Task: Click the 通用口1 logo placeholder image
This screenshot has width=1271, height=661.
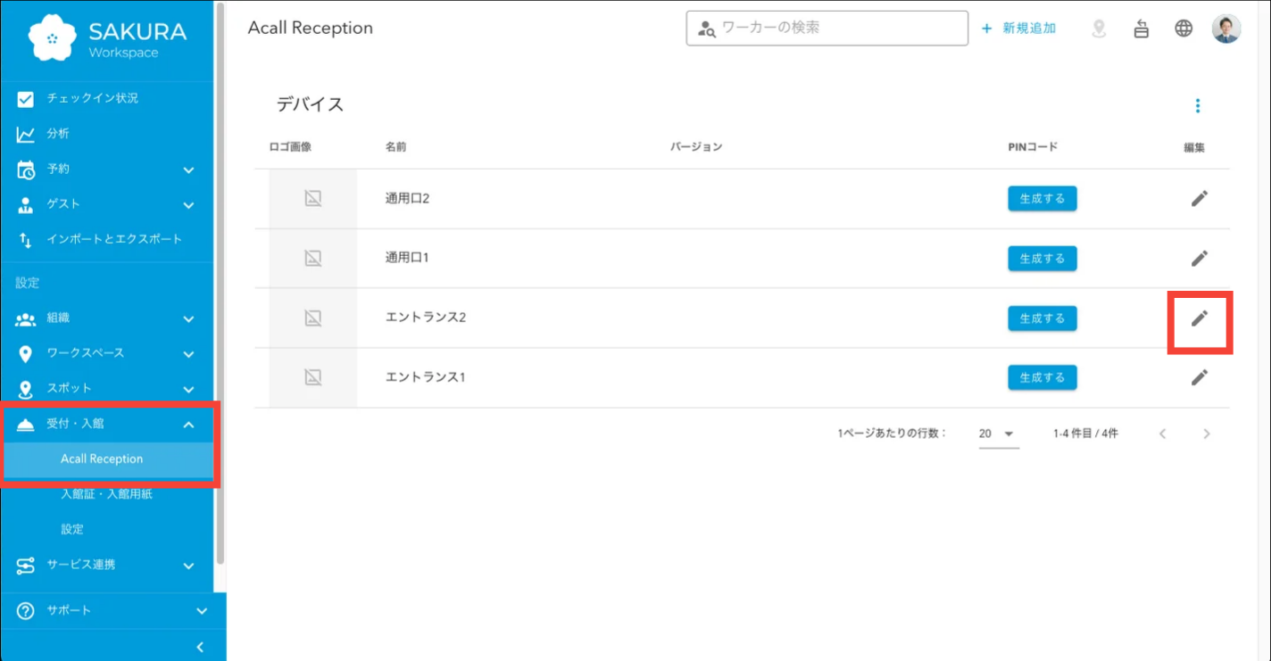Action: pyautogui.click(x=312, y=259)
